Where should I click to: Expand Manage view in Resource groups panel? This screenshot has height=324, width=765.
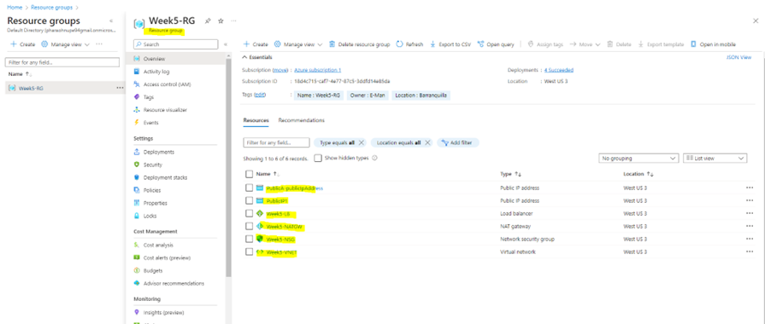tap(65, 44)
